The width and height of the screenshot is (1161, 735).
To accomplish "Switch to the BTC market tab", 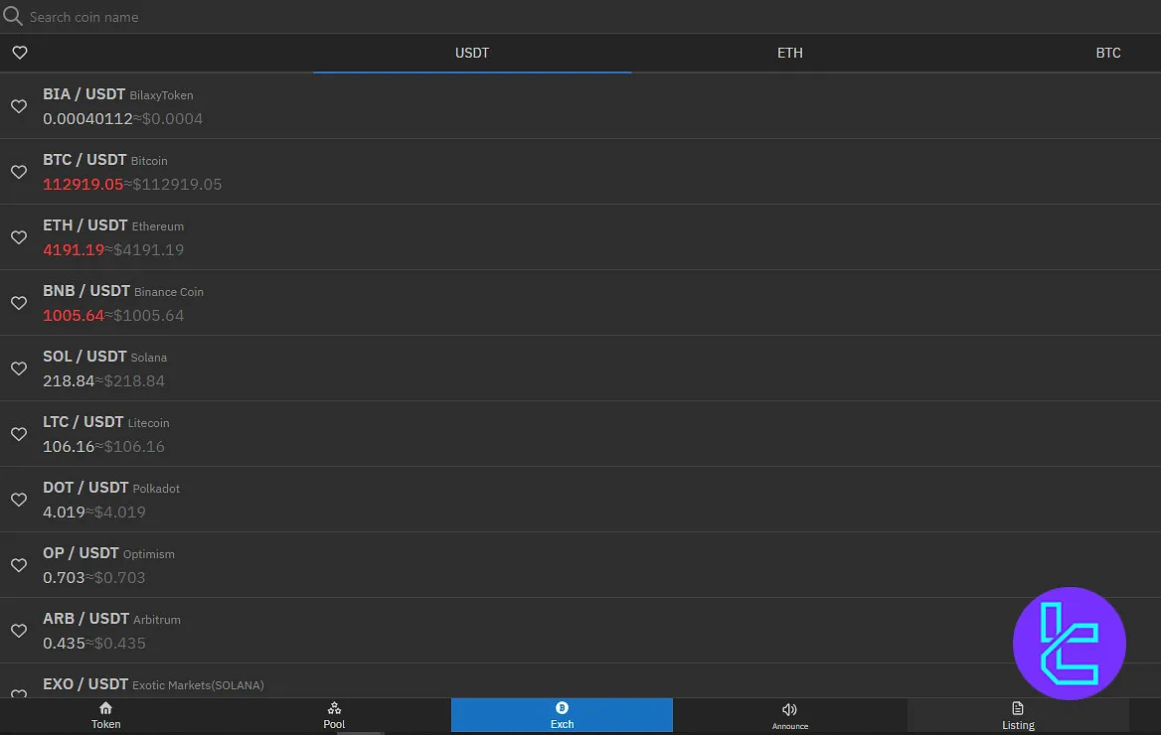I will point(1107,53).
